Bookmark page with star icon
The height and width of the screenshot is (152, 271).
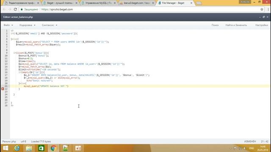coord(262,9)
